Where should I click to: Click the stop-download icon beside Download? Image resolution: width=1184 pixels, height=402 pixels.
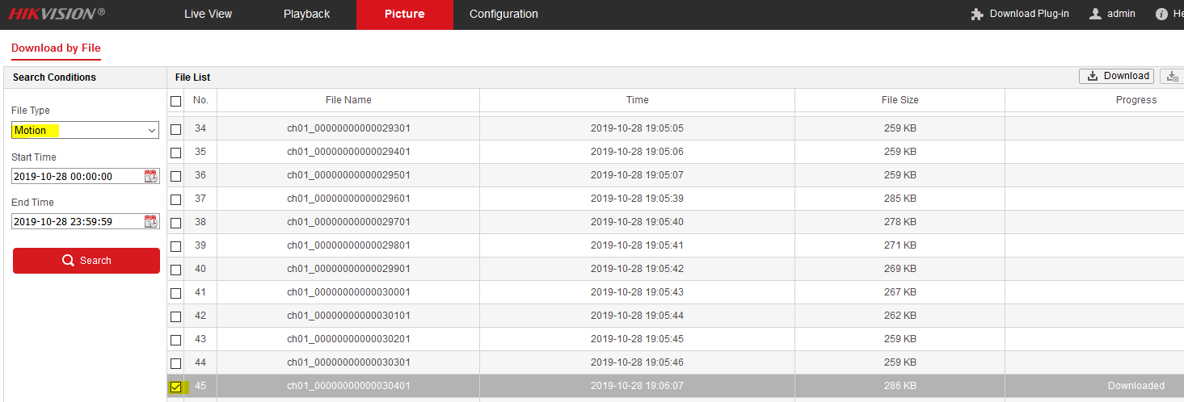coord(1172,76)
